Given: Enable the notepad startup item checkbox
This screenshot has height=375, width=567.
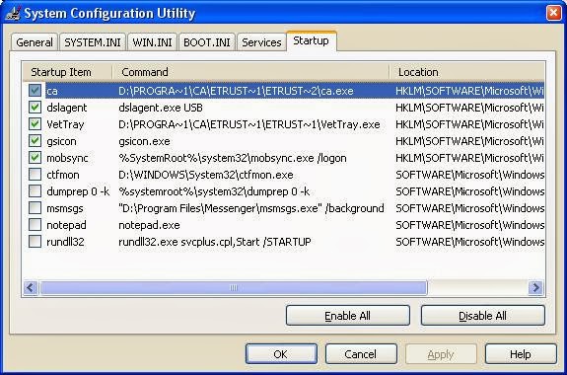Looking at the screenshot, I should point(35,225).
